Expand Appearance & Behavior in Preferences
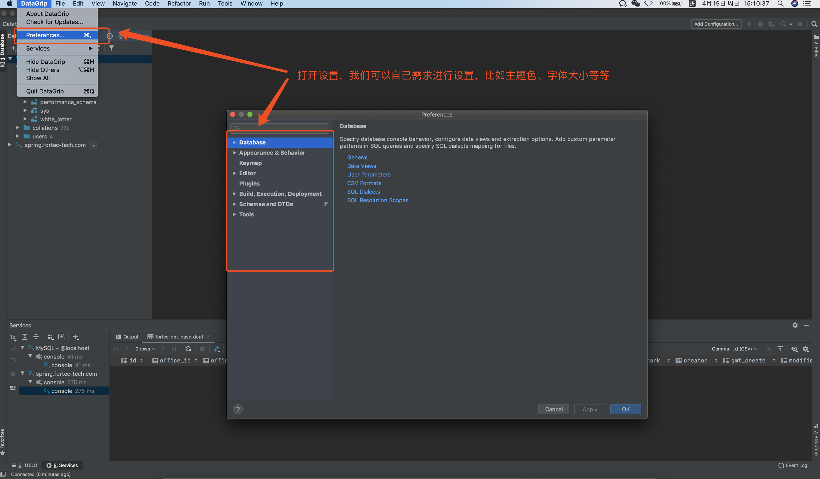The image size is (820, 479). [x=234, y=153]
